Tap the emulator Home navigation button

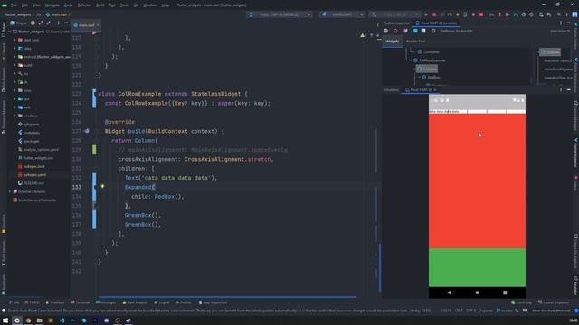point(477,292)
